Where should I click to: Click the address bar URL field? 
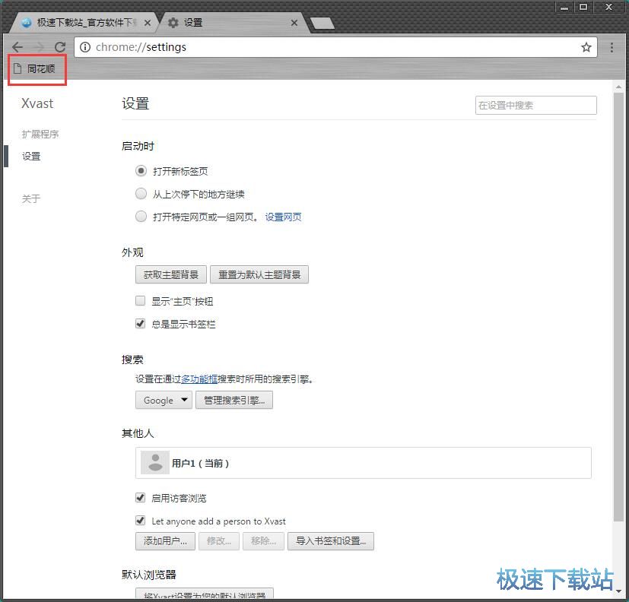click(x=335, y=47)
